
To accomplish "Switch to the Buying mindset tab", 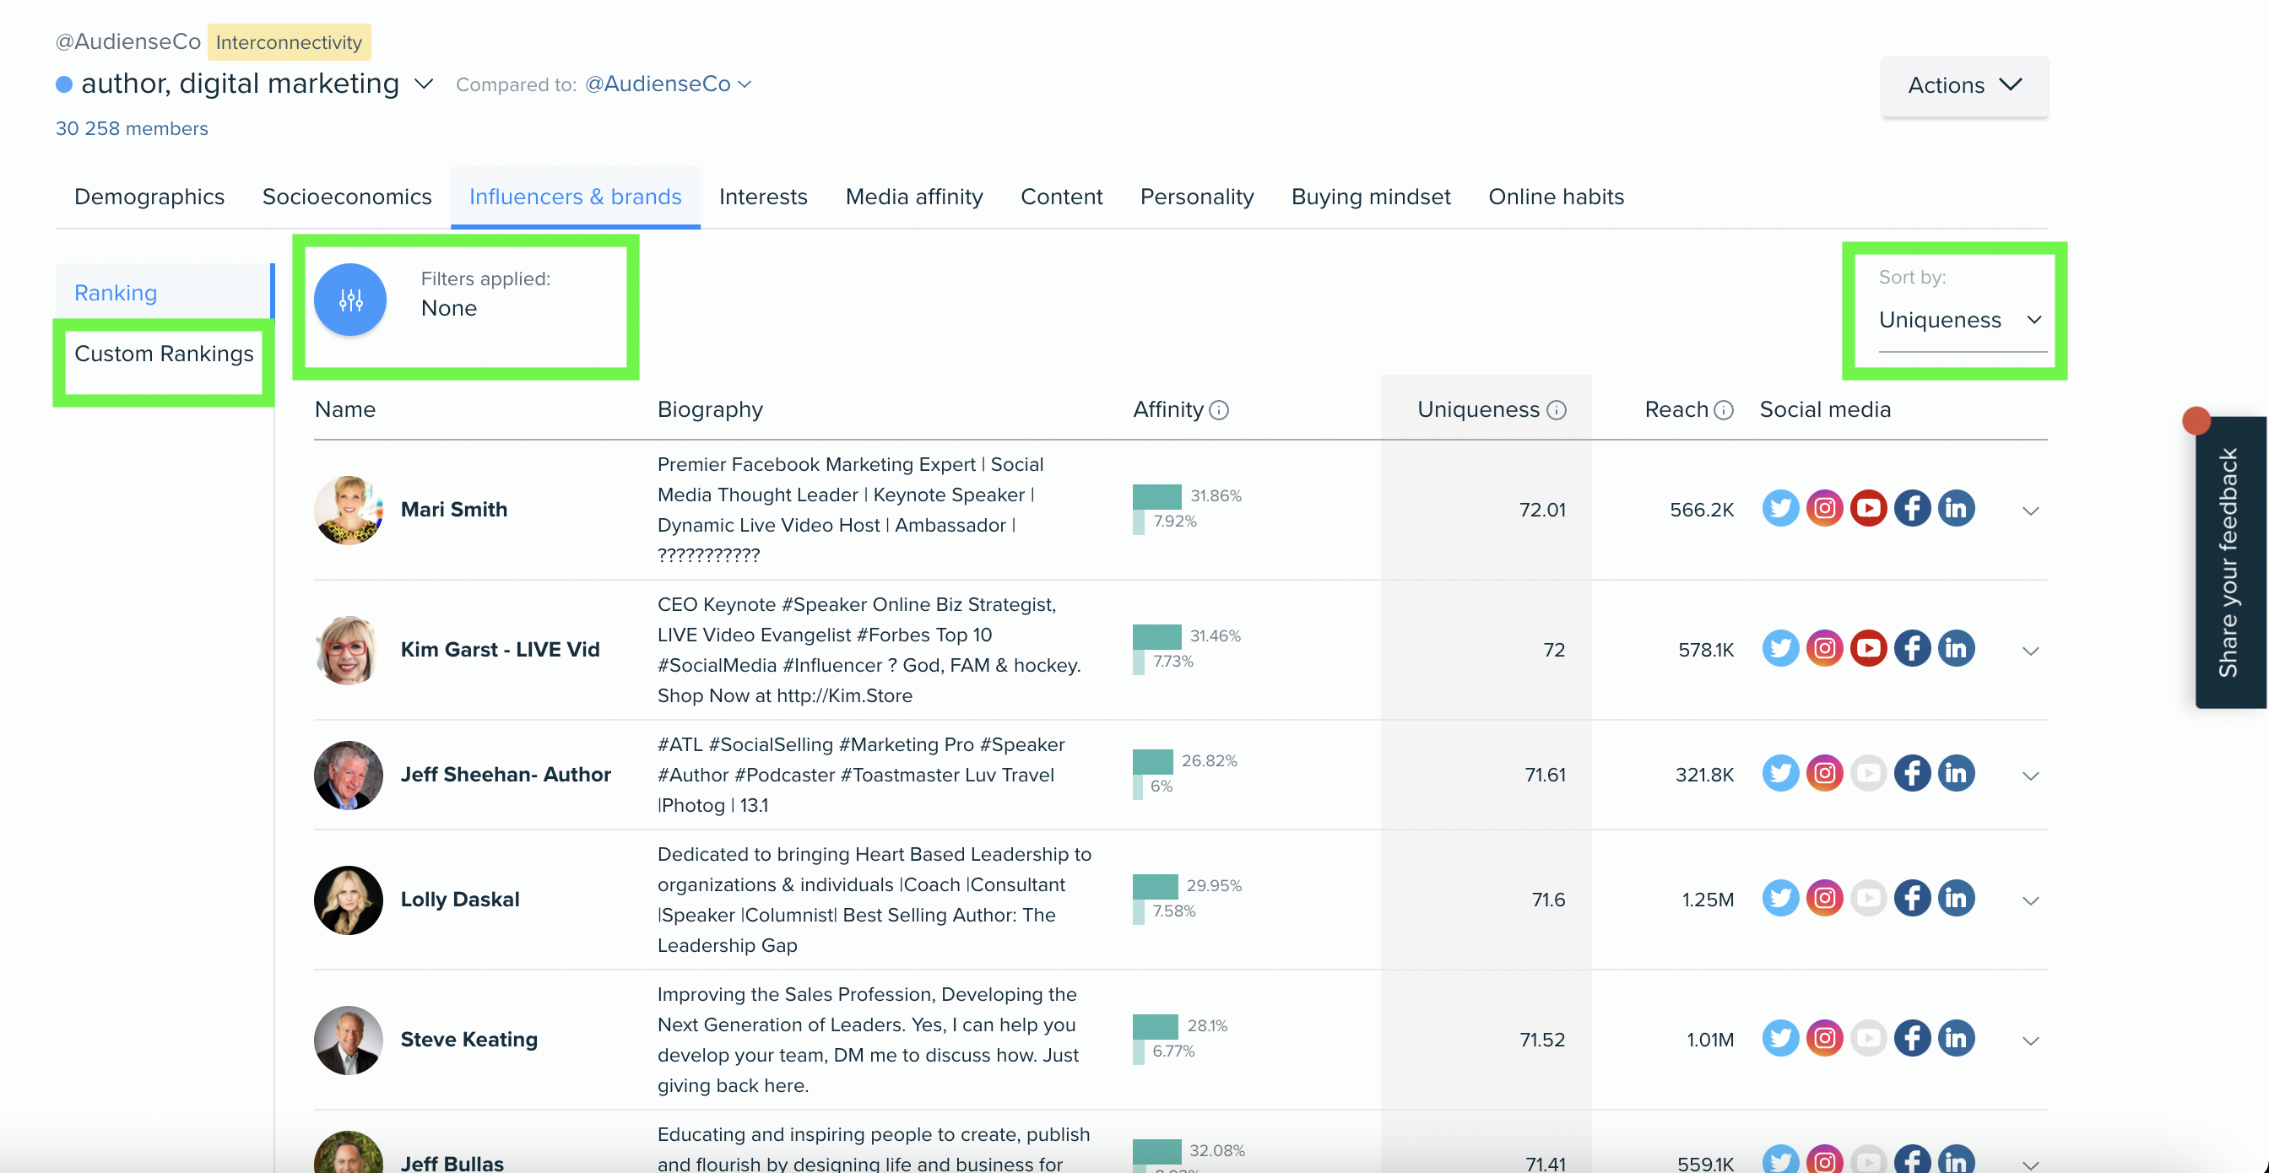I will 1371,197.
